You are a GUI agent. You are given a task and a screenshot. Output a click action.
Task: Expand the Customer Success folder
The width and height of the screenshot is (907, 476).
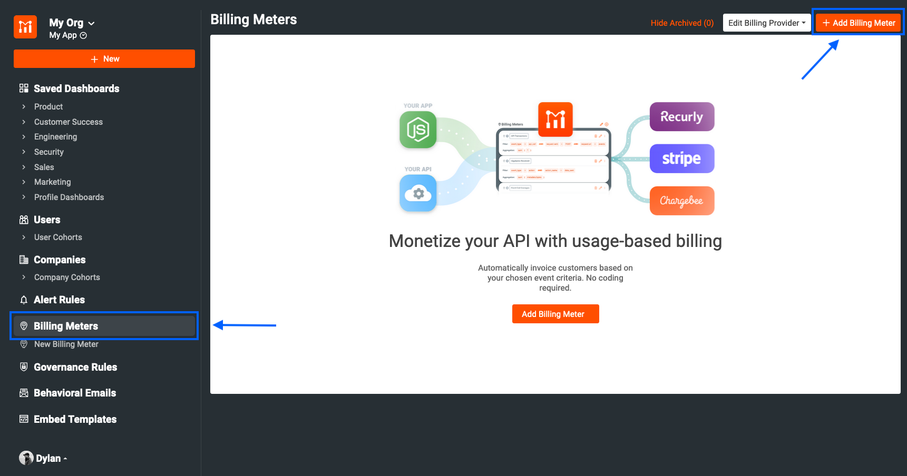(24, 122)
